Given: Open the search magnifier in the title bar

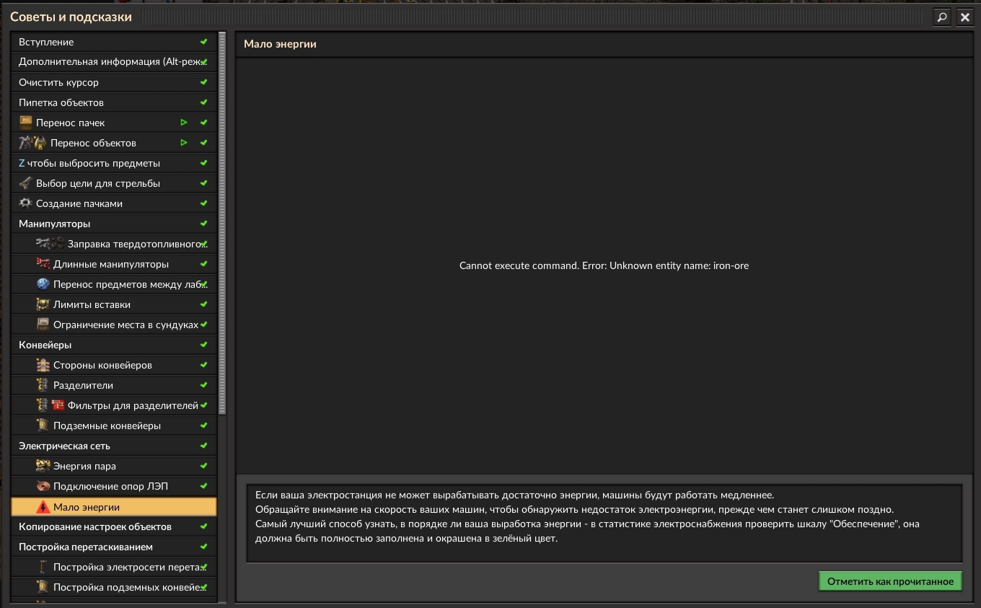Looking at the screenshot, I should [942, 17].
